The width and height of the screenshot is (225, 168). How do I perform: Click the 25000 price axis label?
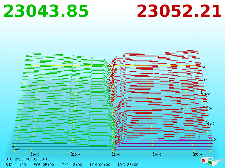coord(197,155)
